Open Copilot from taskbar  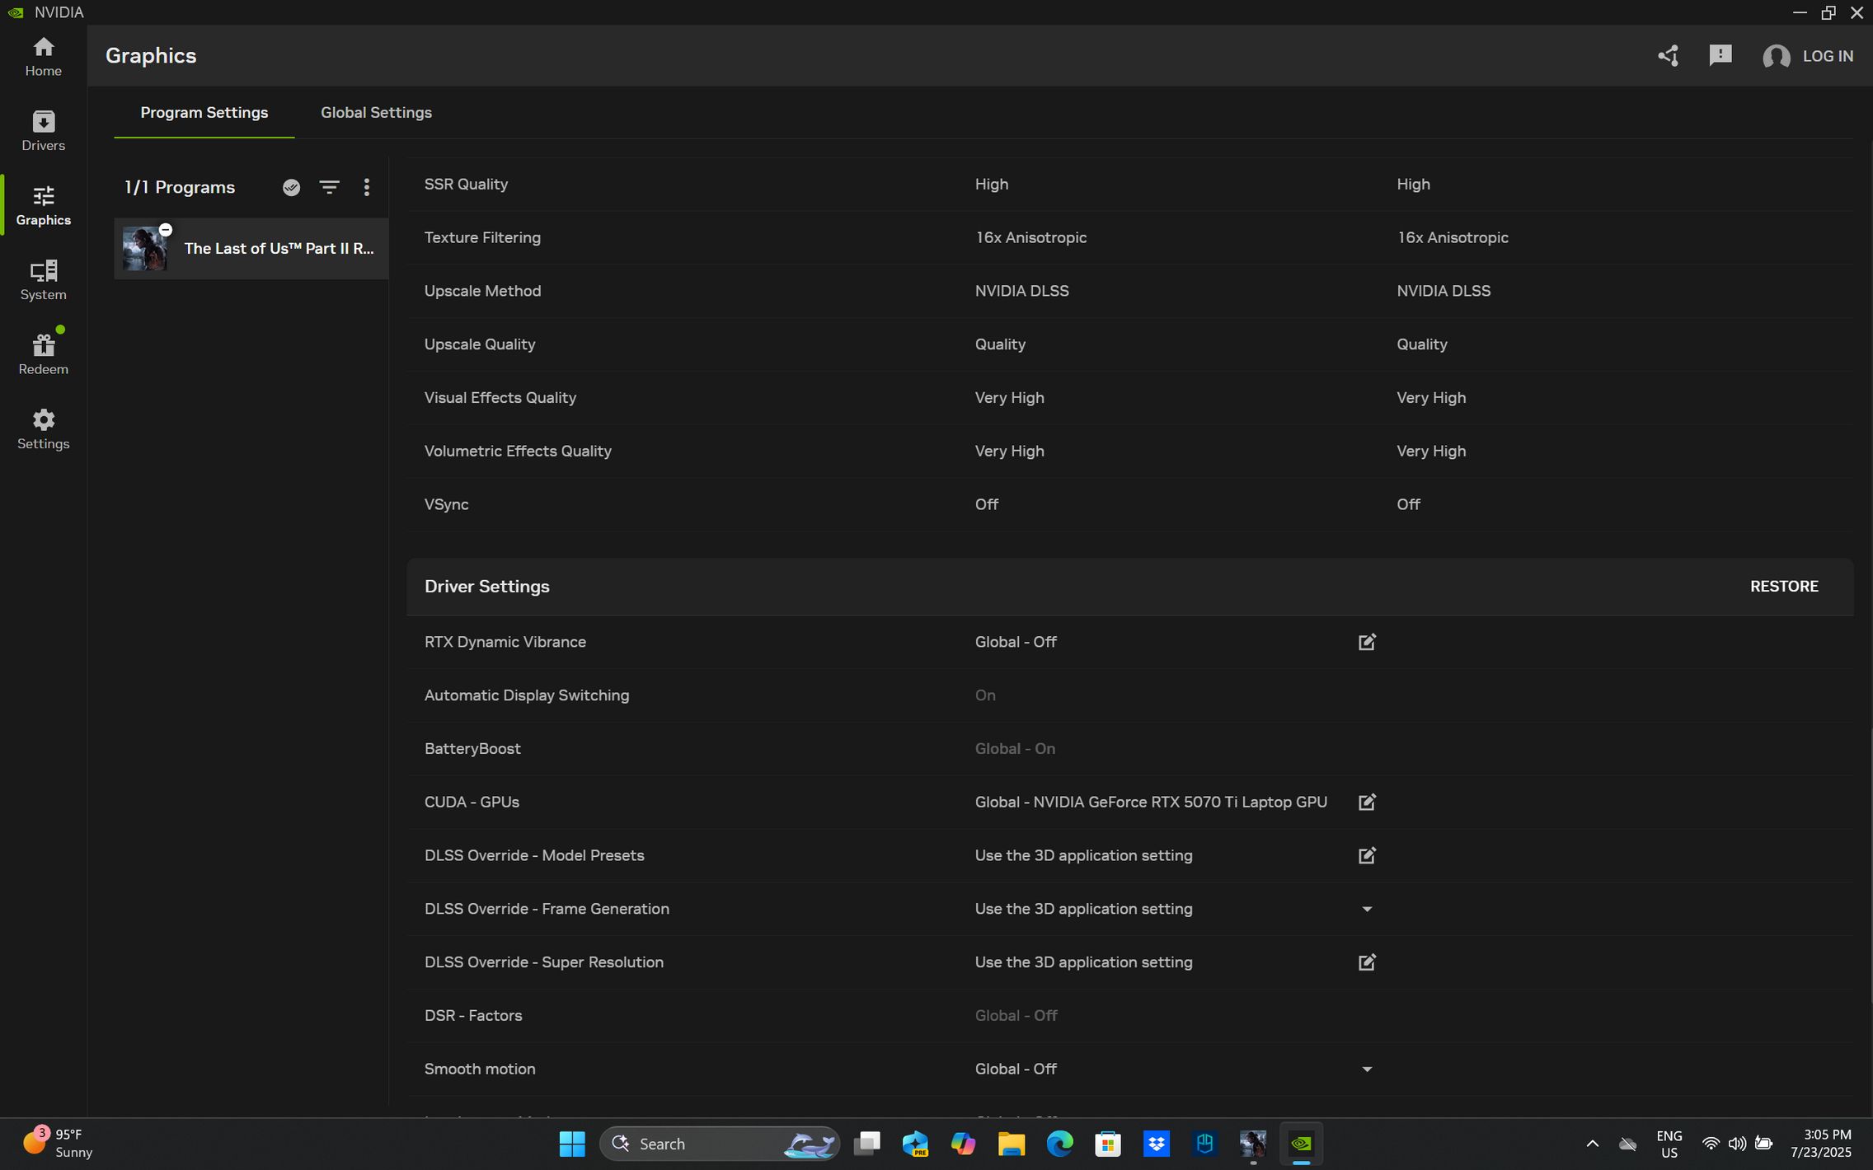[x=963, y=1144]
